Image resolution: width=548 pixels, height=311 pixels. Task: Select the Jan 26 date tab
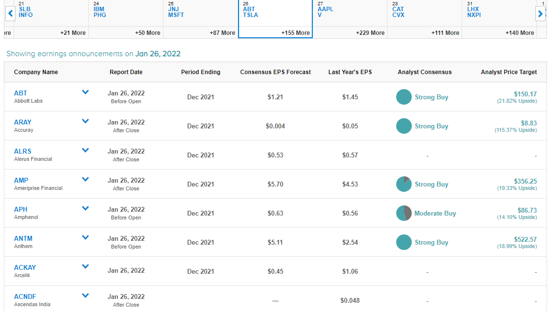coord(275,19)
